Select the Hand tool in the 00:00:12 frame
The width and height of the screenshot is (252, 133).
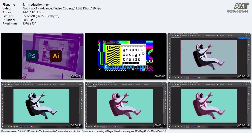coord(2,118)
